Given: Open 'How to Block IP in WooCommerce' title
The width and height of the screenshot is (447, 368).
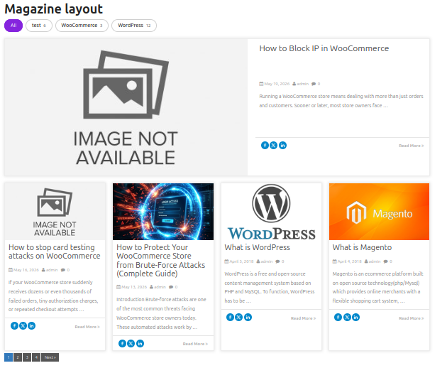Looking at the screenshot, I should pyautogui.click(x=324, y=48).
